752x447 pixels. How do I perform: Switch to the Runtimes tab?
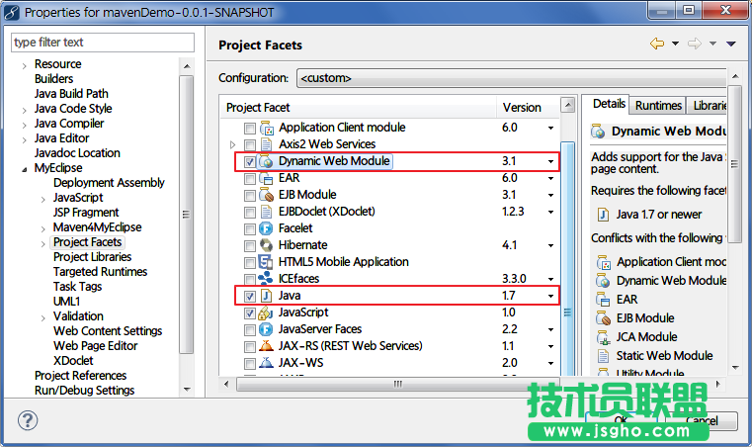point(658,105)
